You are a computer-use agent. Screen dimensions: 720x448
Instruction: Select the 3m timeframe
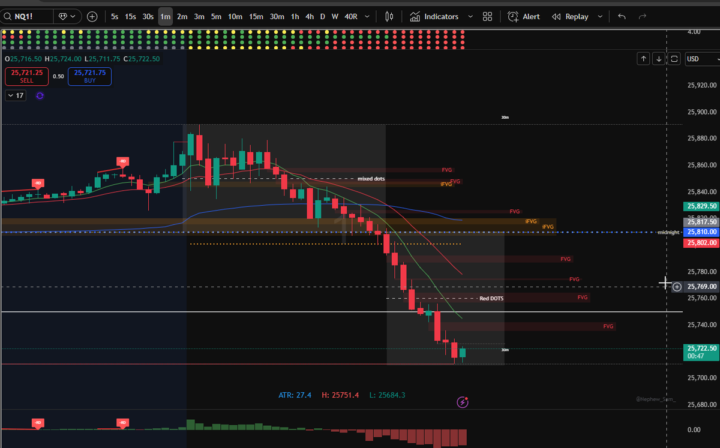(x=199, y=17)
